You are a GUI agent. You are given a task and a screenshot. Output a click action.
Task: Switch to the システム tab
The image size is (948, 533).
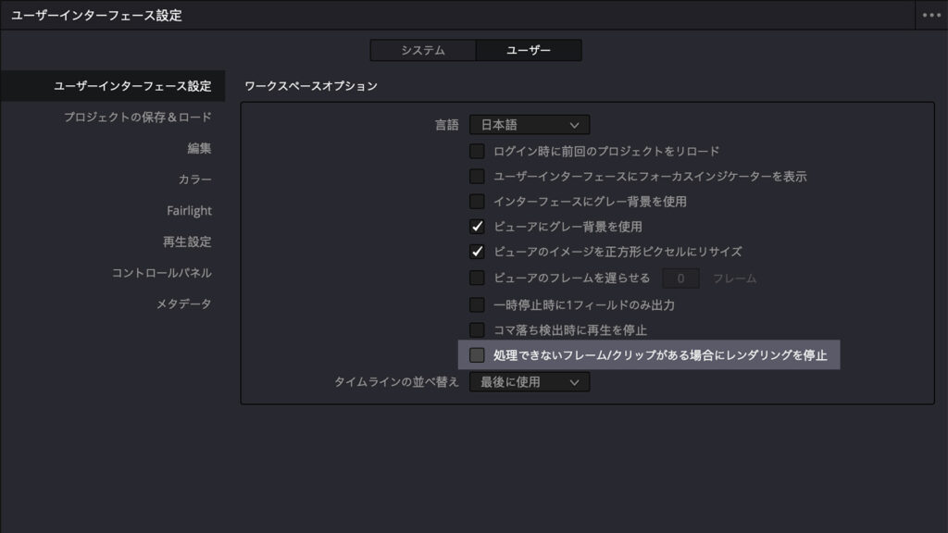pos(423,50)
